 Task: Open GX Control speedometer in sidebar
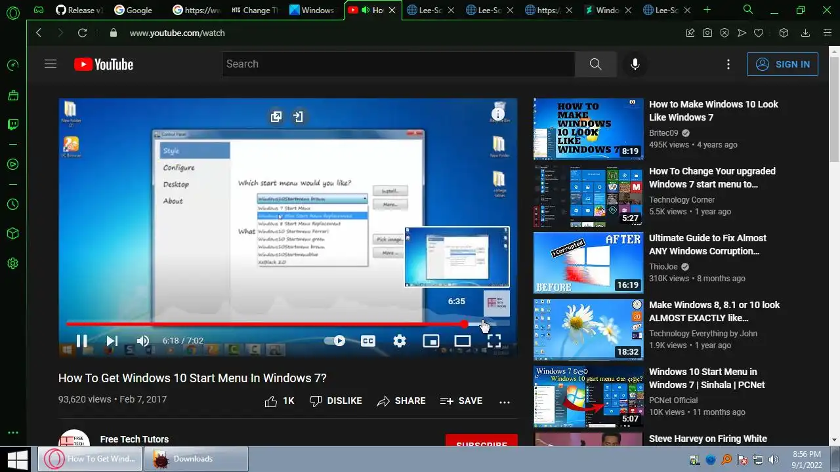[12, 65]
